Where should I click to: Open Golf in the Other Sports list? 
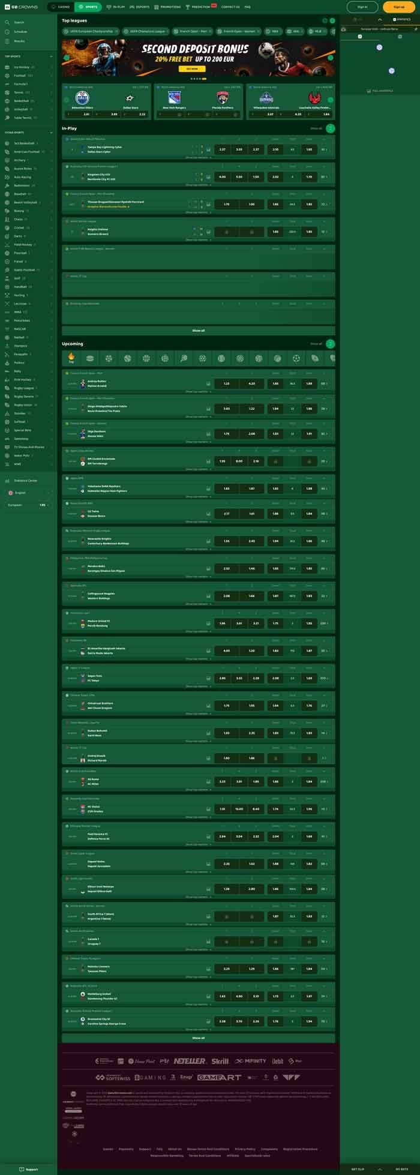click(x=17, y=278)
